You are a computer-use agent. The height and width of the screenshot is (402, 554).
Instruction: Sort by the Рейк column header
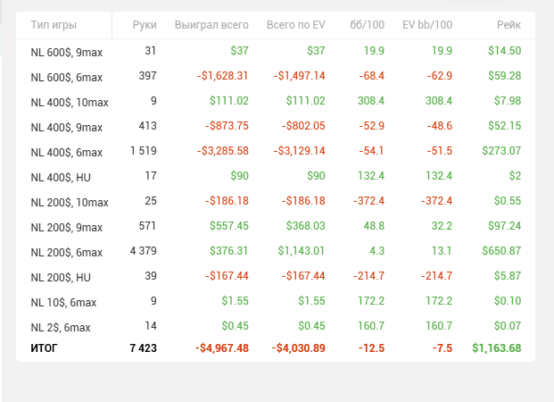coord(509,25)
